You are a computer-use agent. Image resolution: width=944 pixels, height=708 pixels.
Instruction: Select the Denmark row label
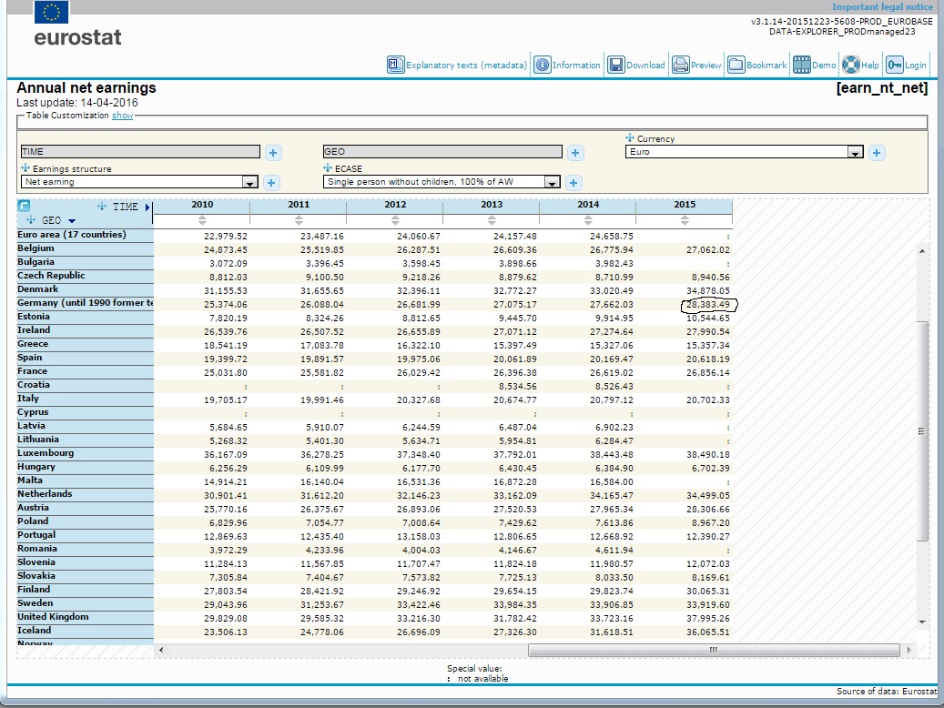pyautogui.click(x=37, y=289)
